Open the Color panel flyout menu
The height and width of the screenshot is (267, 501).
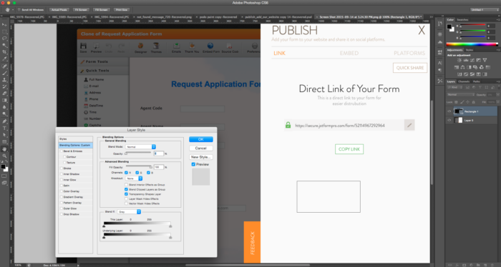(x=498, y=20)
